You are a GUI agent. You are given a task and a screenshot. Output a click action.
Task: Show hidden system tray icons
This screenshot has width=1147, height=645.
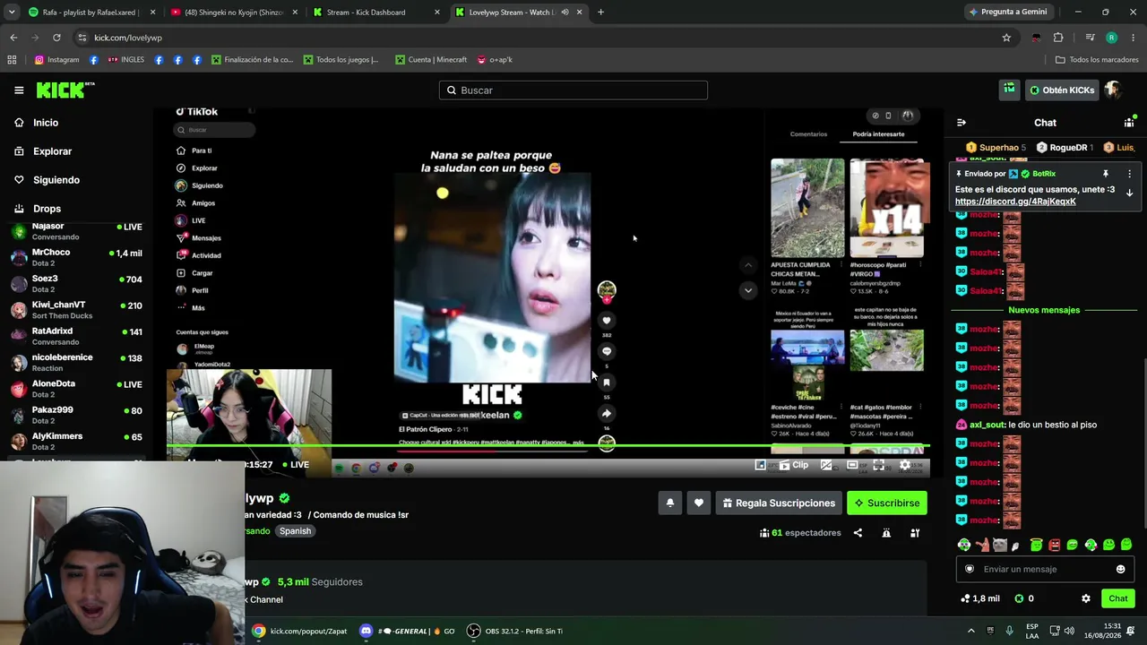coord(970,631)
